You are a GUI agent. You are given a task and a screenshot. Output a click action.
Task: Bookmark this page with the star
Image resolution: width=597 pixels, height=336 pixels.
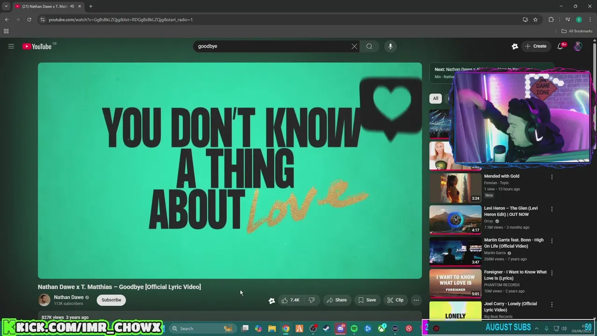pyautogui.click(x=535, y=20)
